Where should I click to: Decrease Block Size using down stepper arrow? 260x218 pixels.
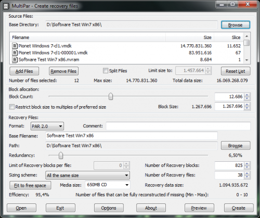click(x=247, y=108)
